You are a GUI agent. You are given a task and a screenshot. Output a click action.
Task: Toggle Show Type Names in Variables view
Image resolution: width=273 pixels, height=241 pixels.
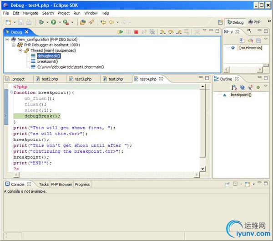242,40
